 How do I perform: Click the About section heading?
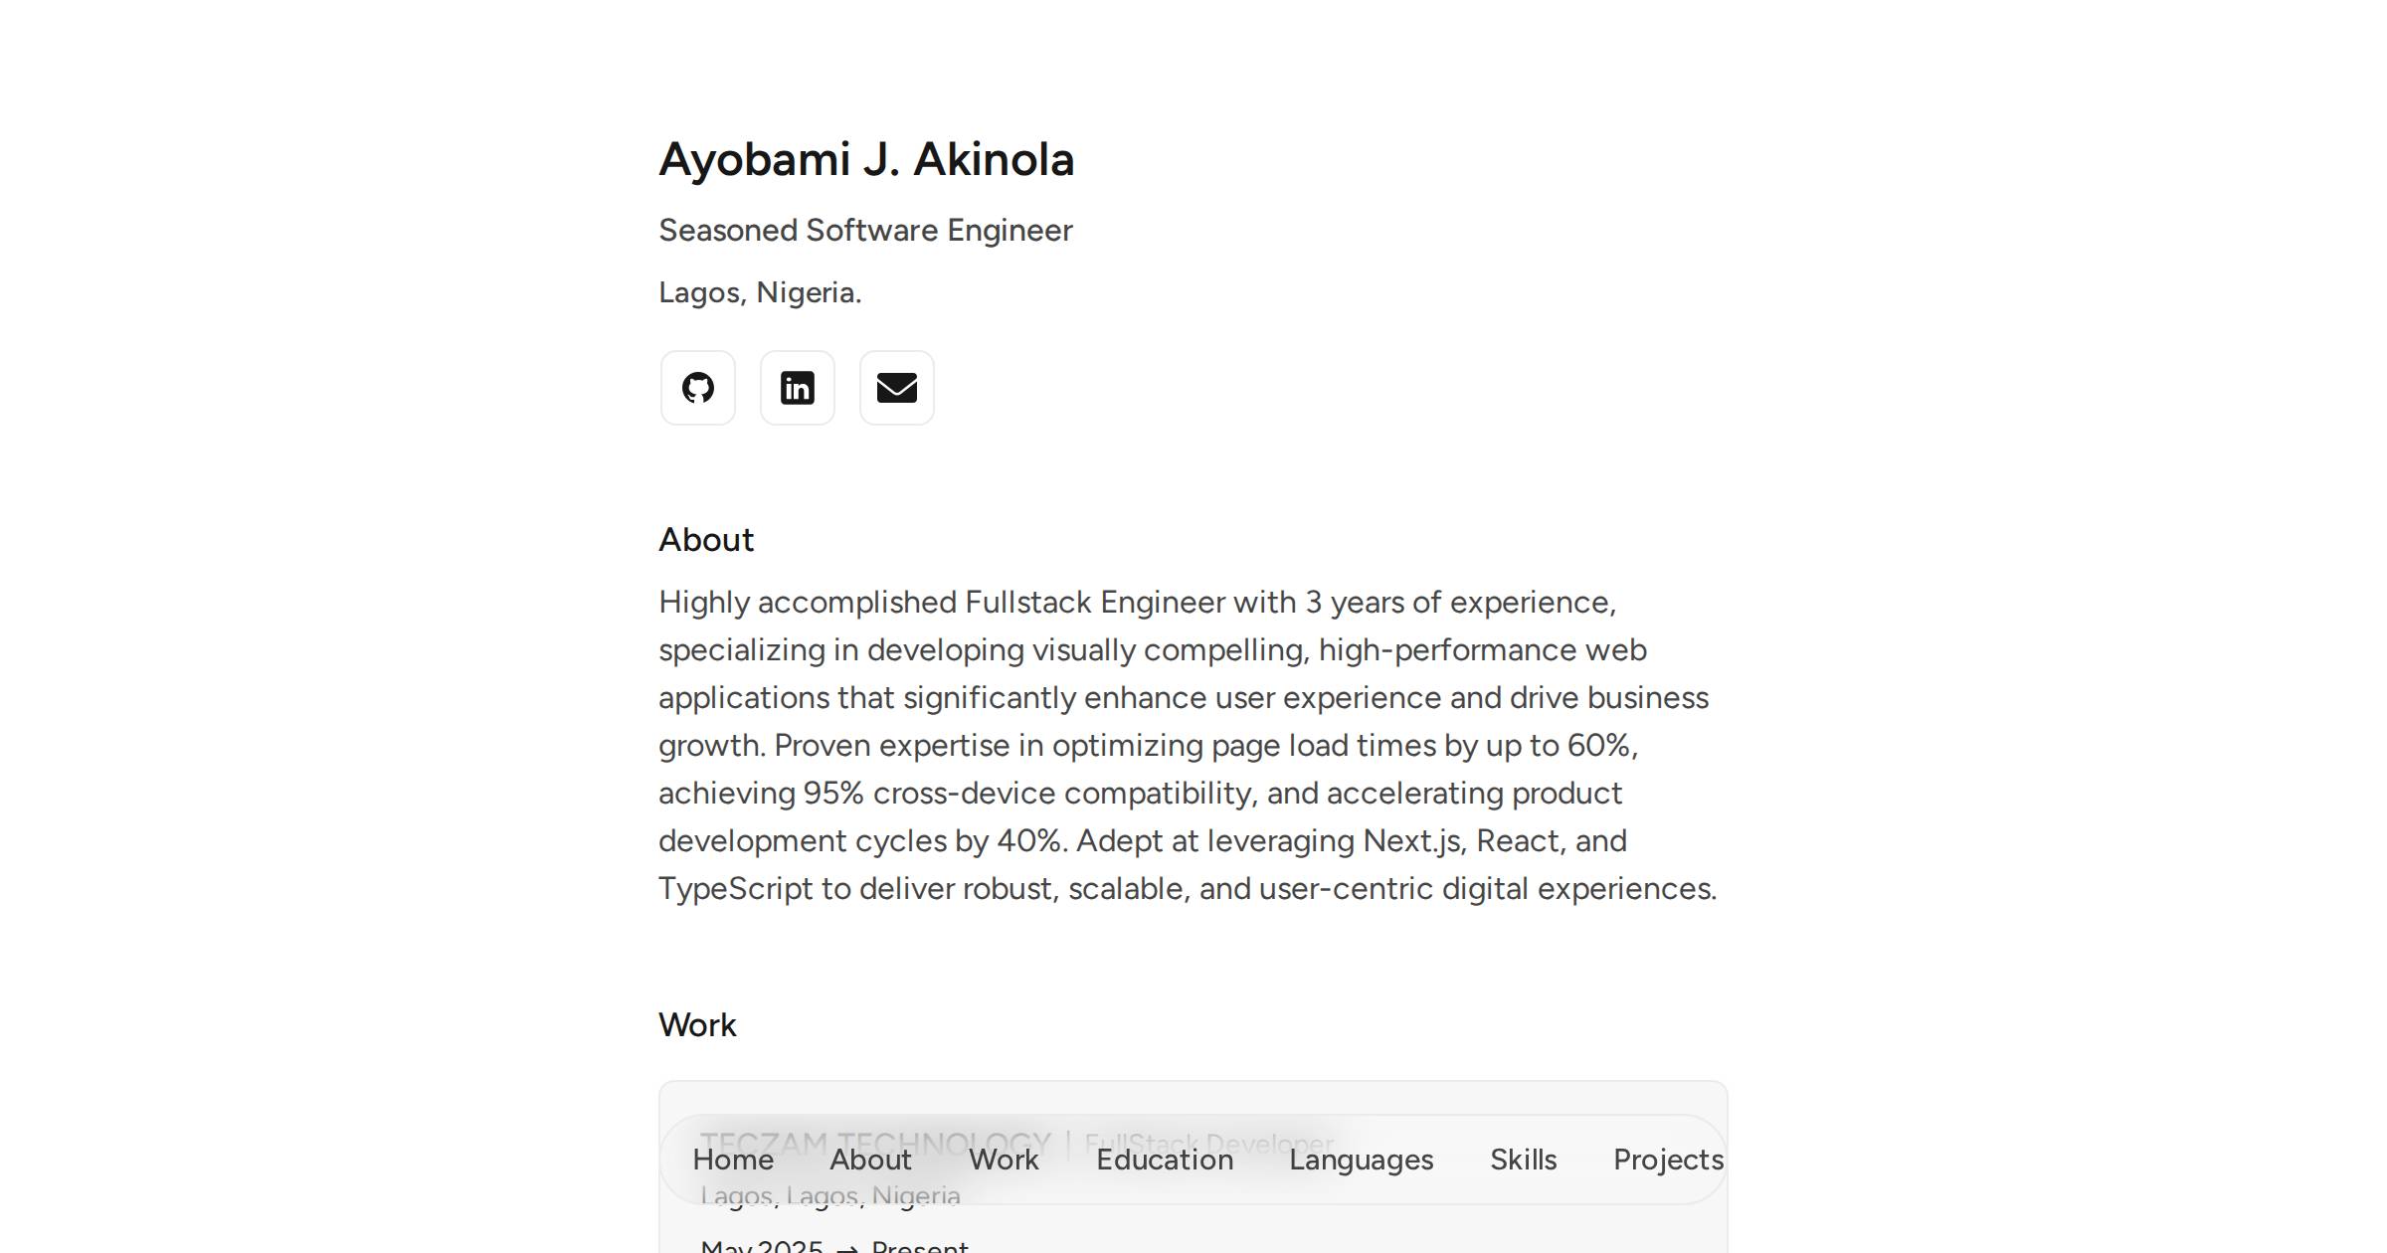point(706,540)
